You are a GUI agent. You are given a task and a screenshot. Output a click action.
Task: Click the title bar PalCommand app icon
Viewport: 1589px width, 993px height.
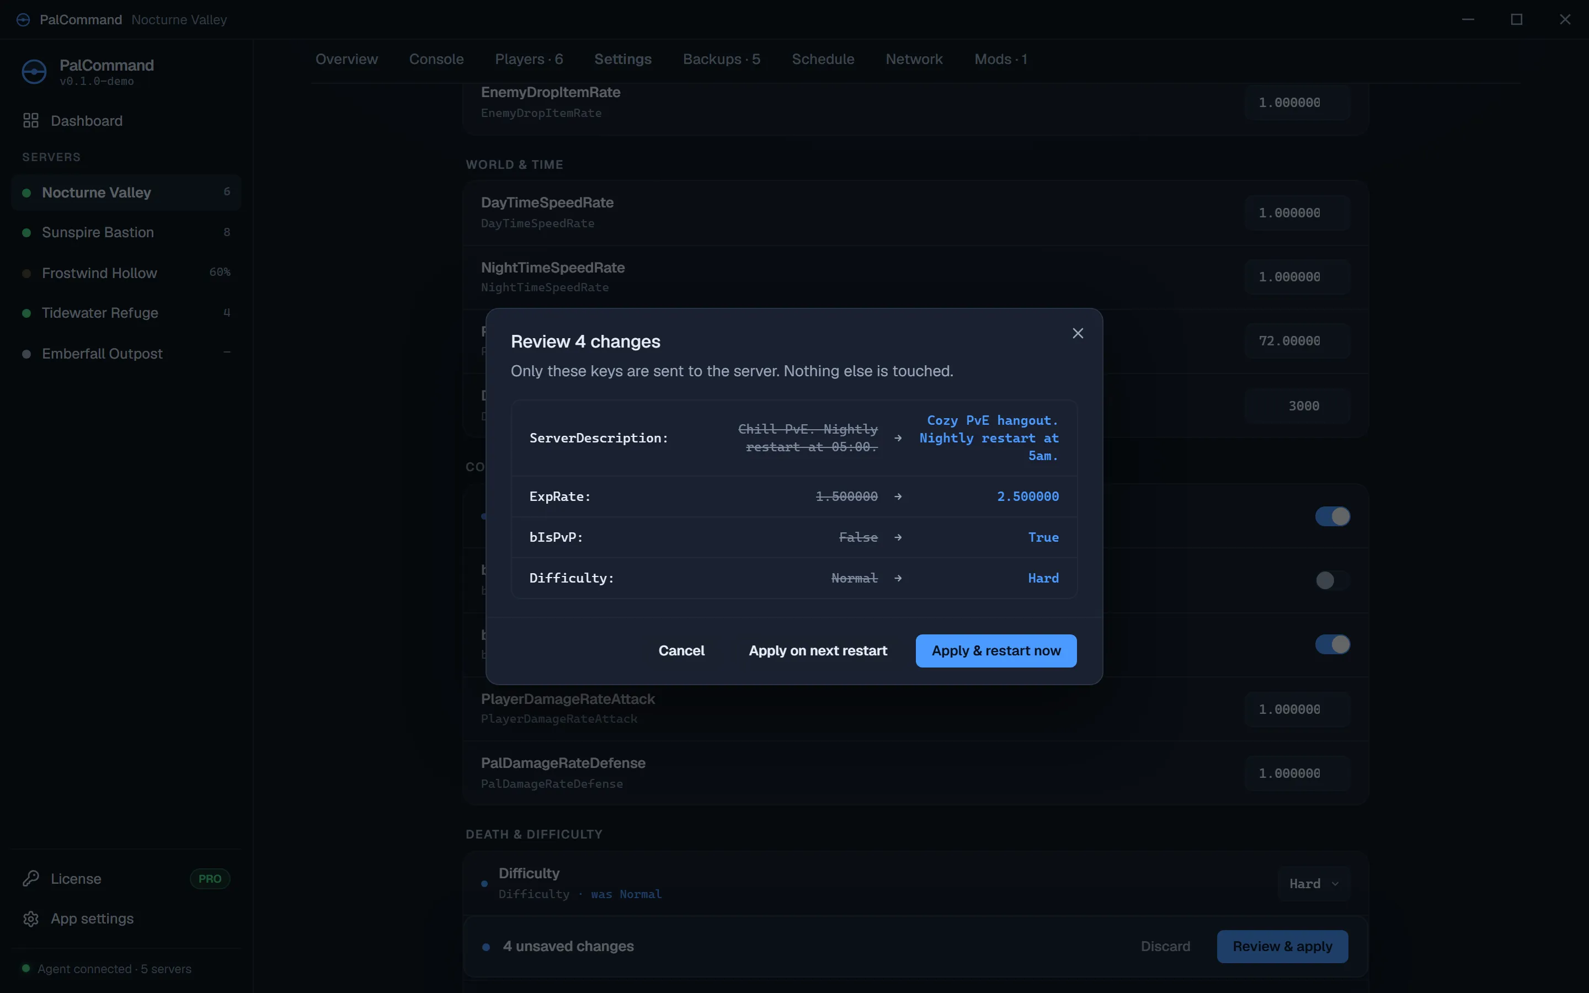click(x=23, y=20)
